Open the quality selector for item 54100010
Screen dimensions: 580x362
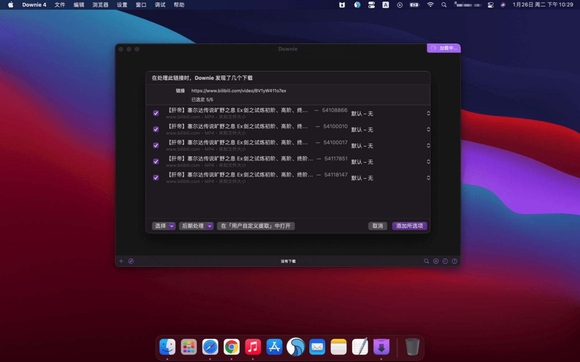pyautogui.click(x=428, y=130)
